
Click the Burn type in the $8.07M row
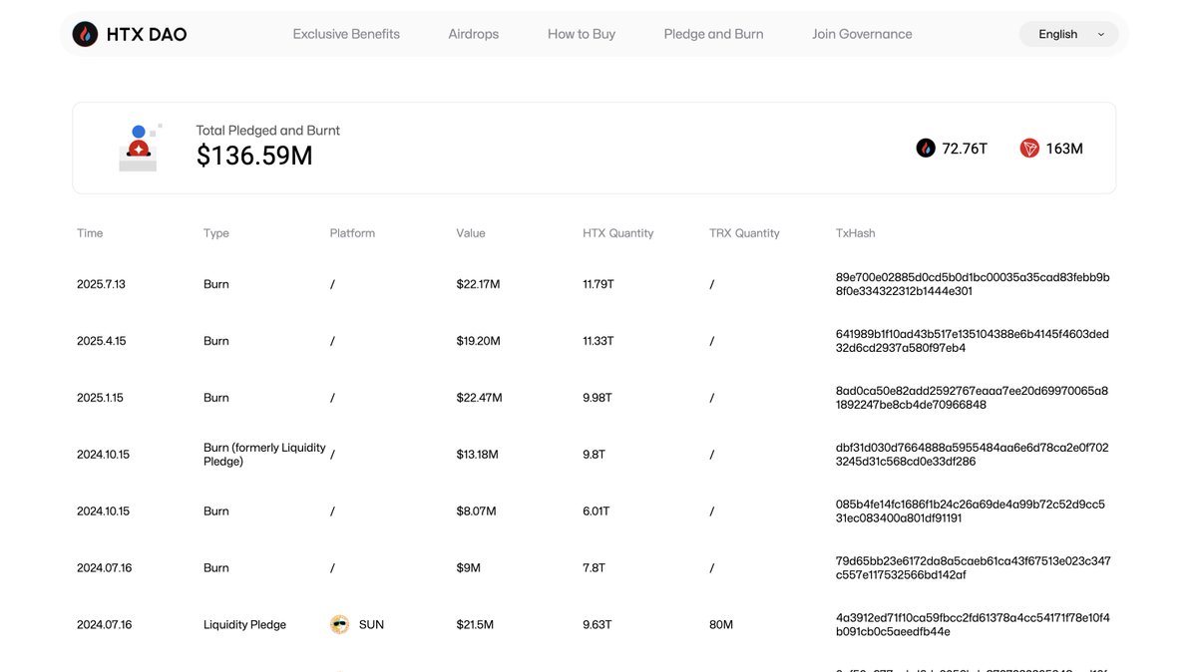pyautogui.click(x=215, y=511)
